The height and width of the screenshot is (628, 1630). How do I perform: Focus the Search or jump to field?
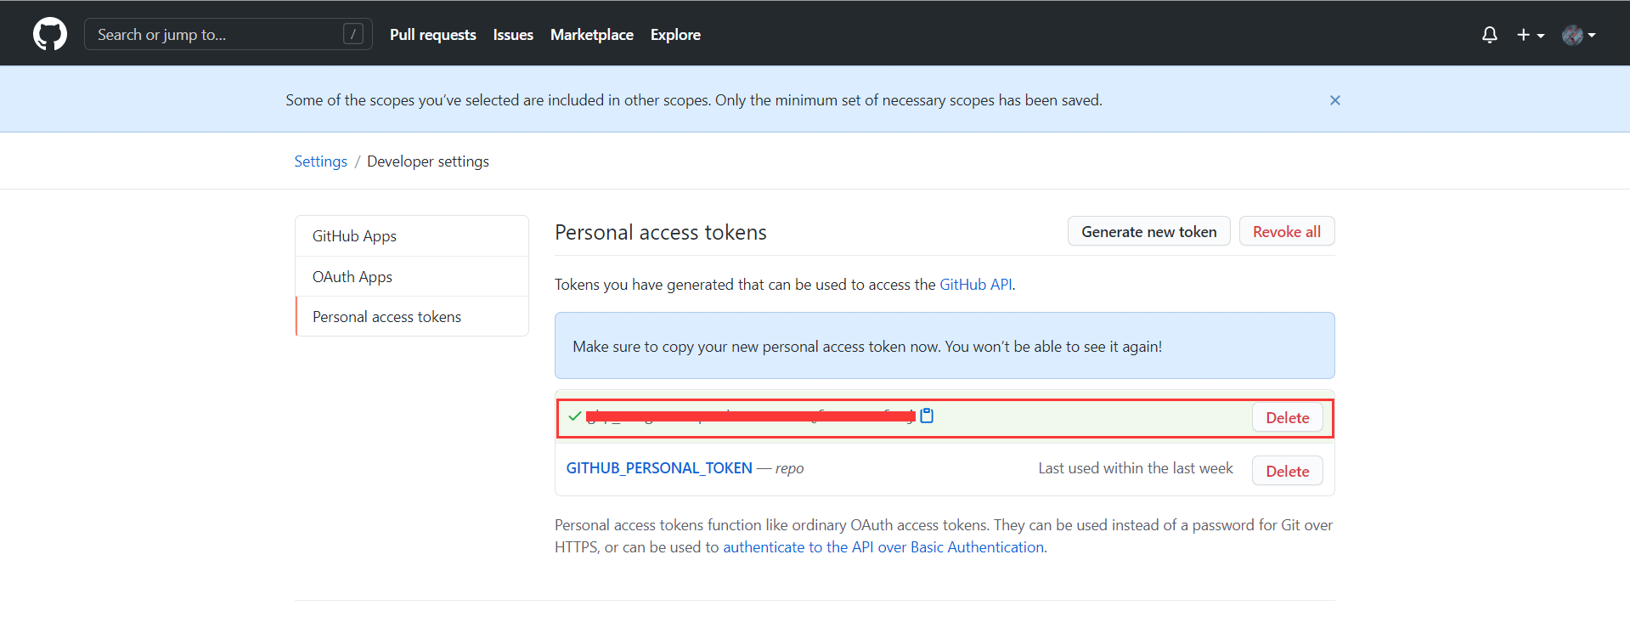[217, 35]
